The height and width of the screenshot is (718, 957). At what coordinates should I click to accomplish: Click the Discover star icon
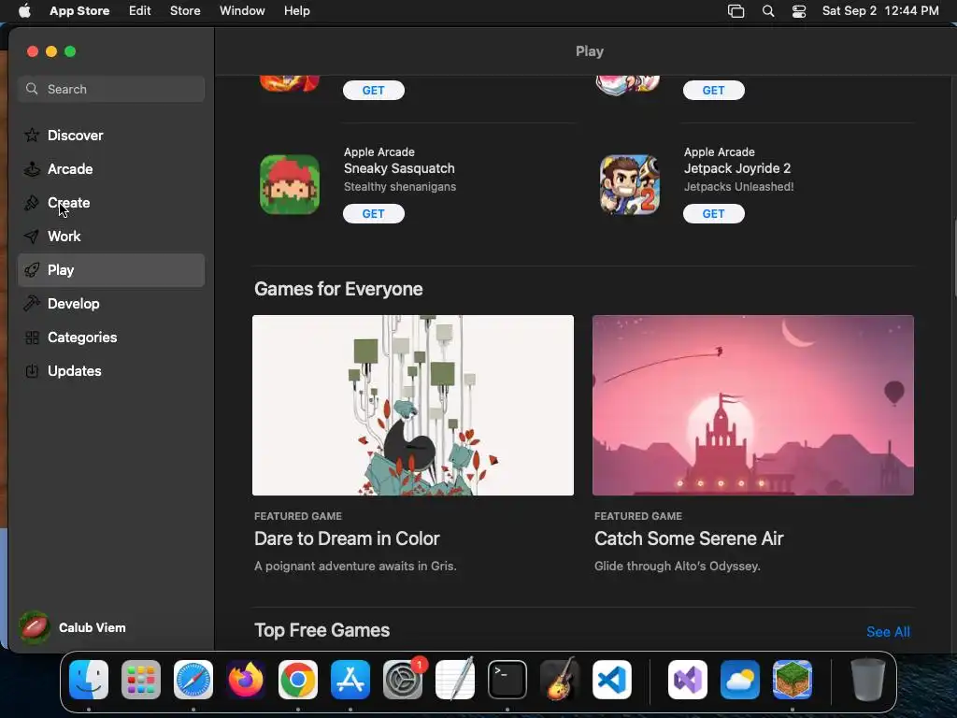click(32, 135)
